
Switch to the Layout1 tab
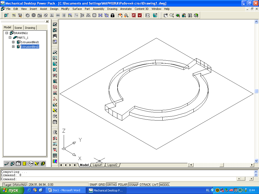click(x=97, y=165)
